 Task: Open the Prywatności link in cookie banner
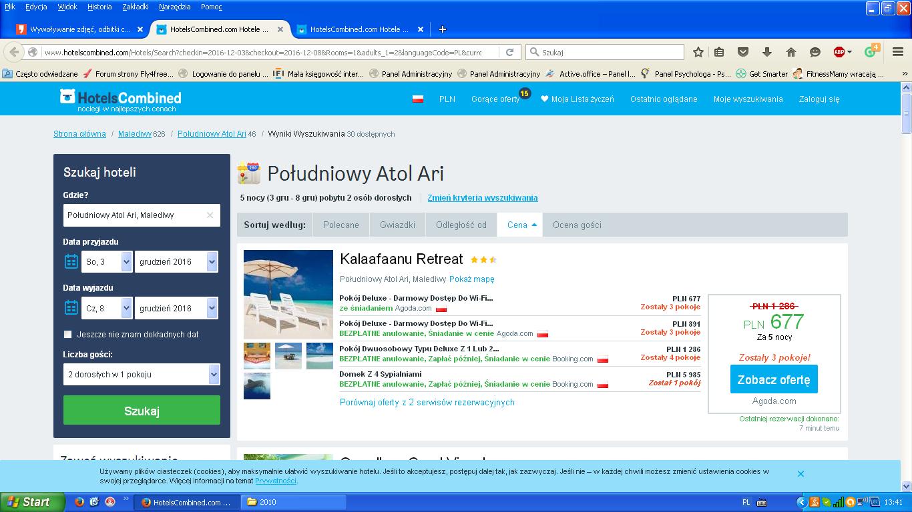click(x=275, y=481)
